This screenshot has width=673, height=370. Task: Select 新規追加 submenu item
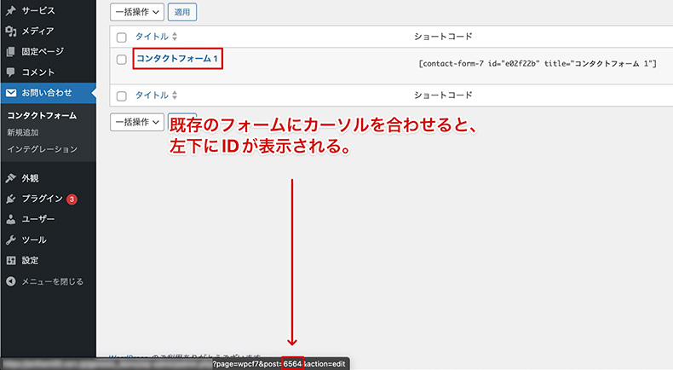point(23,132)
